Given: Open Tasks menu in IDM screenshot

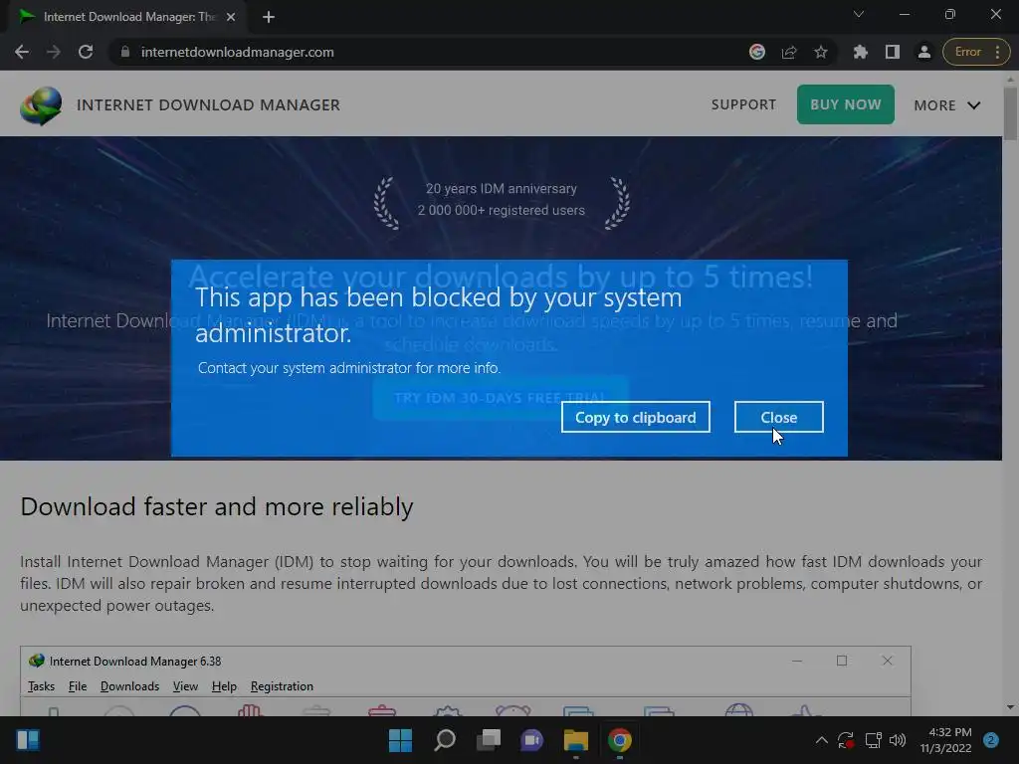Looking at the screenshot, I should coord(41,686).
